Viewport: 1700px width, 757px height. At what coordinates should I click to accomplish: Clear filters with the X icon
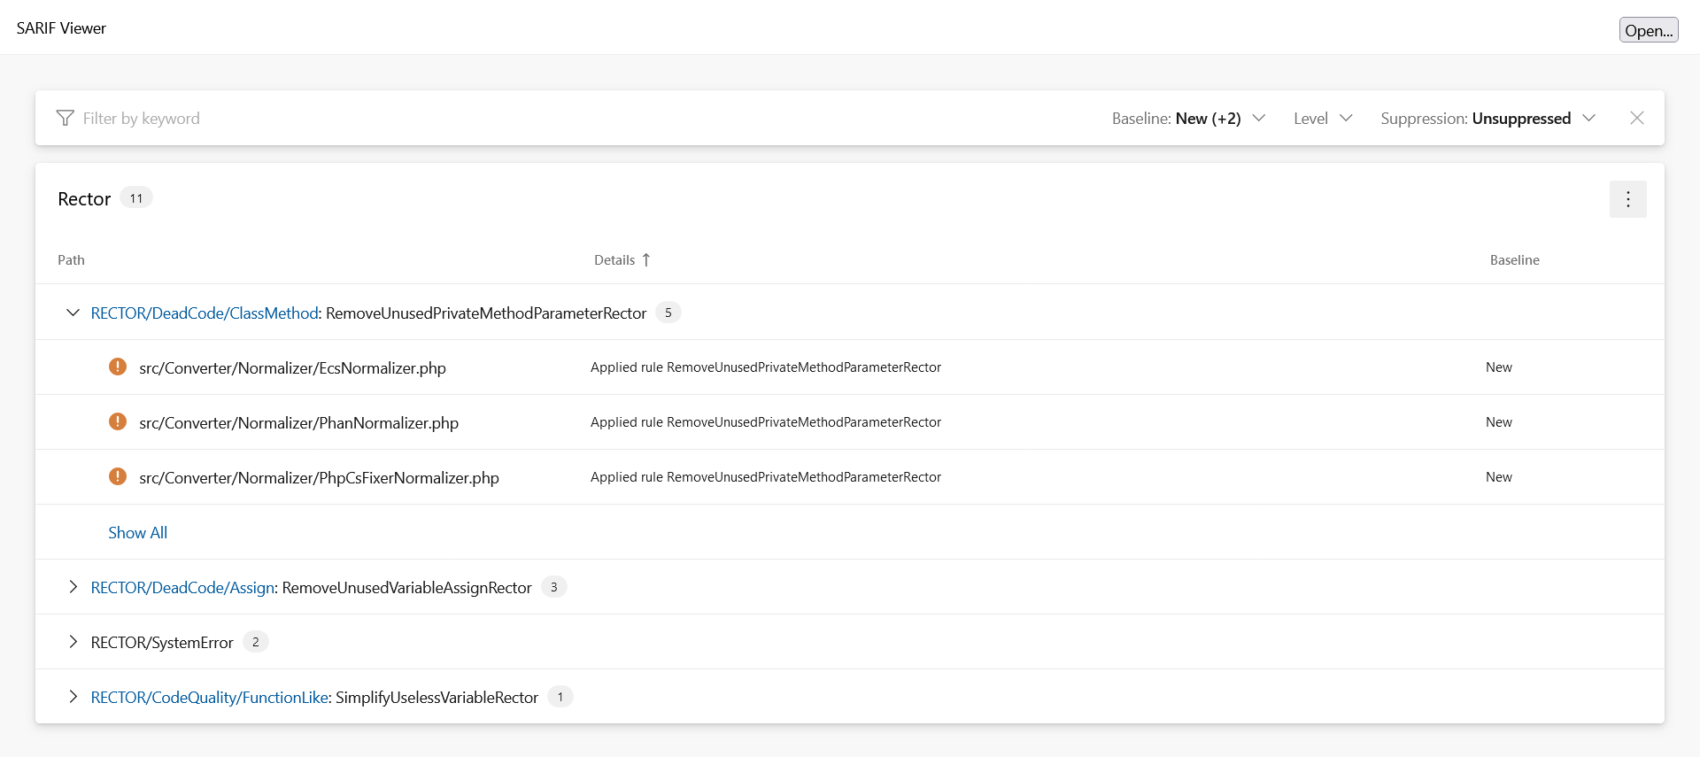(1636, 118)
